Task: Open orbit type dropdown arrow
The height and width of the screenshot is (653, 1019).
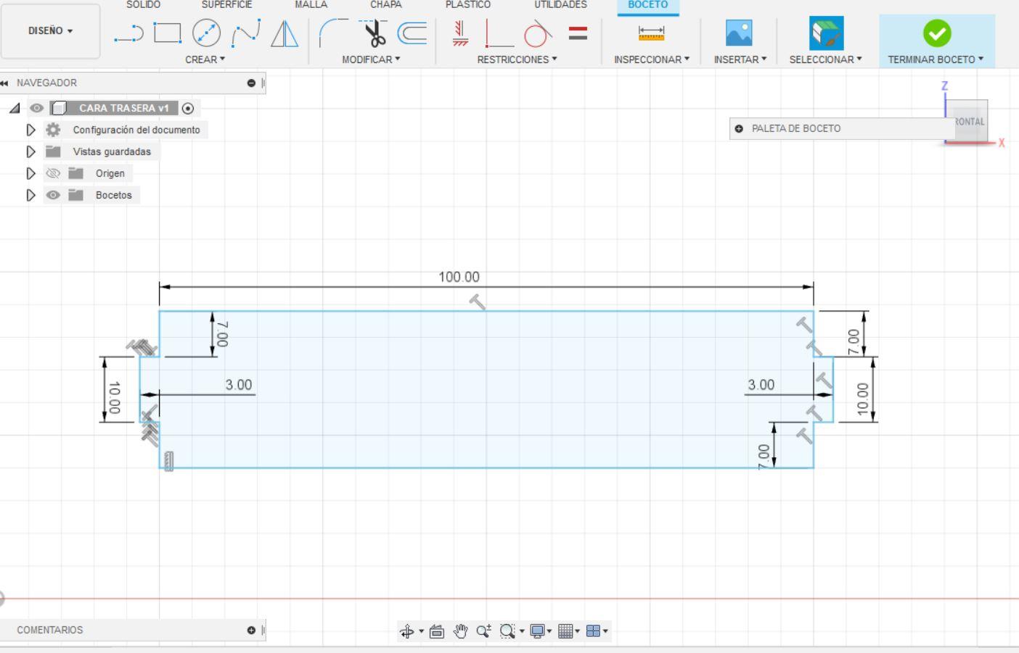Action: tap(421, 631)
